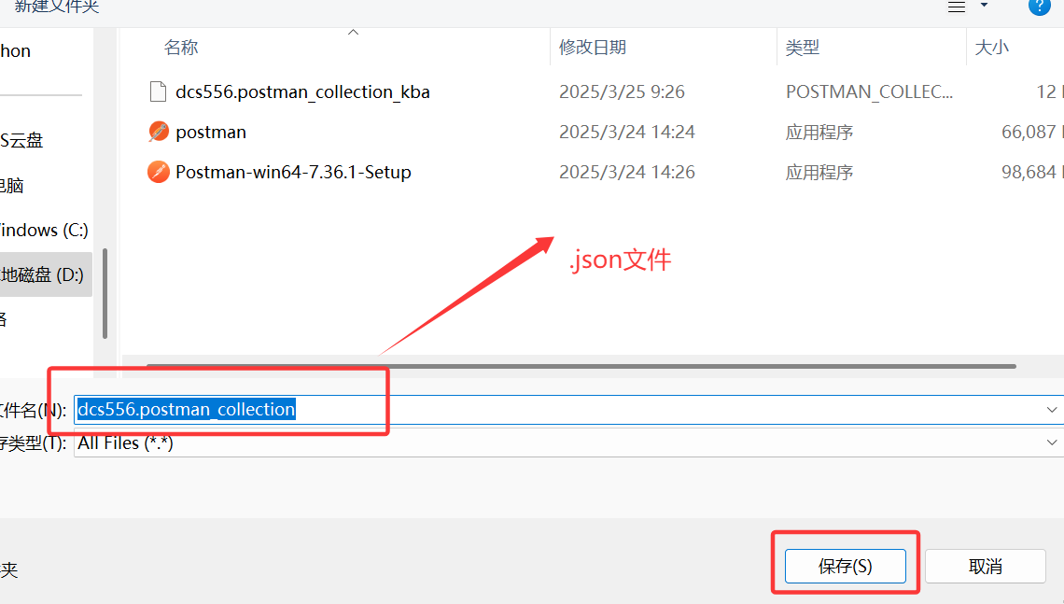
Task: Click date 2025/3/25 9:26
Action: (x=622, y=91)
